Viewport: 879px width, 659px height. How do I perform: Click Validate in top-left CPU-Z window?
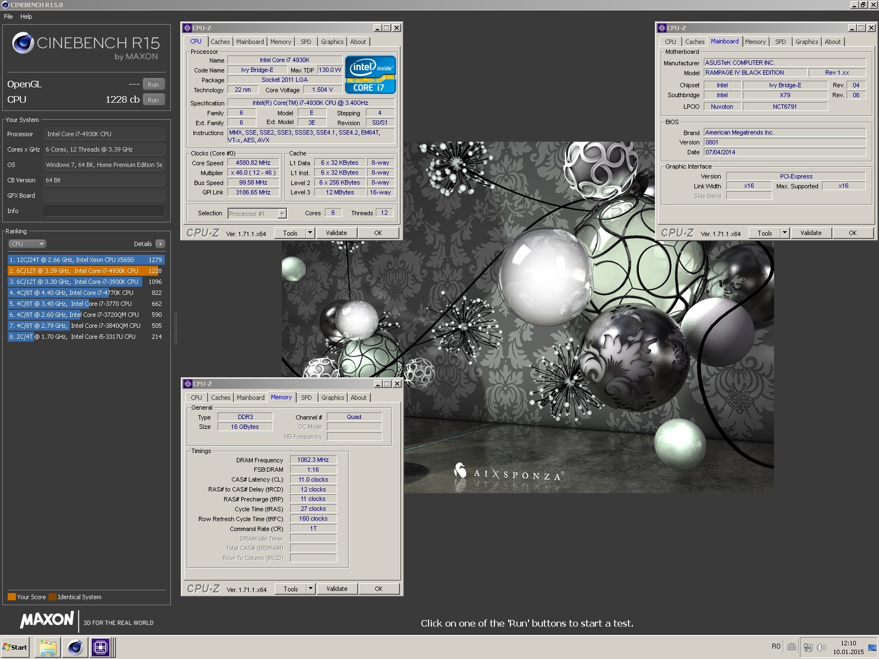[x=336, y=233]
